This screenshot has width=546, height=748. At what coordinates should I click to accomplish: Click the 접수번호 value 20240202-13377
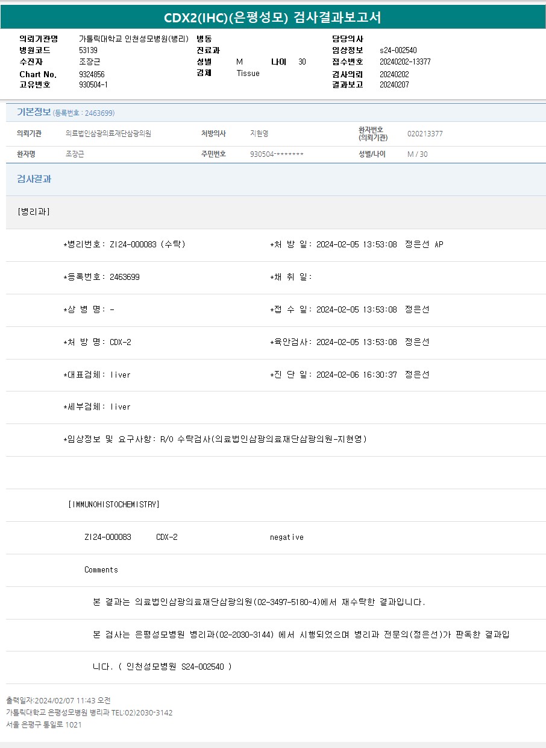pyautogui.click(x=405, y=62)
